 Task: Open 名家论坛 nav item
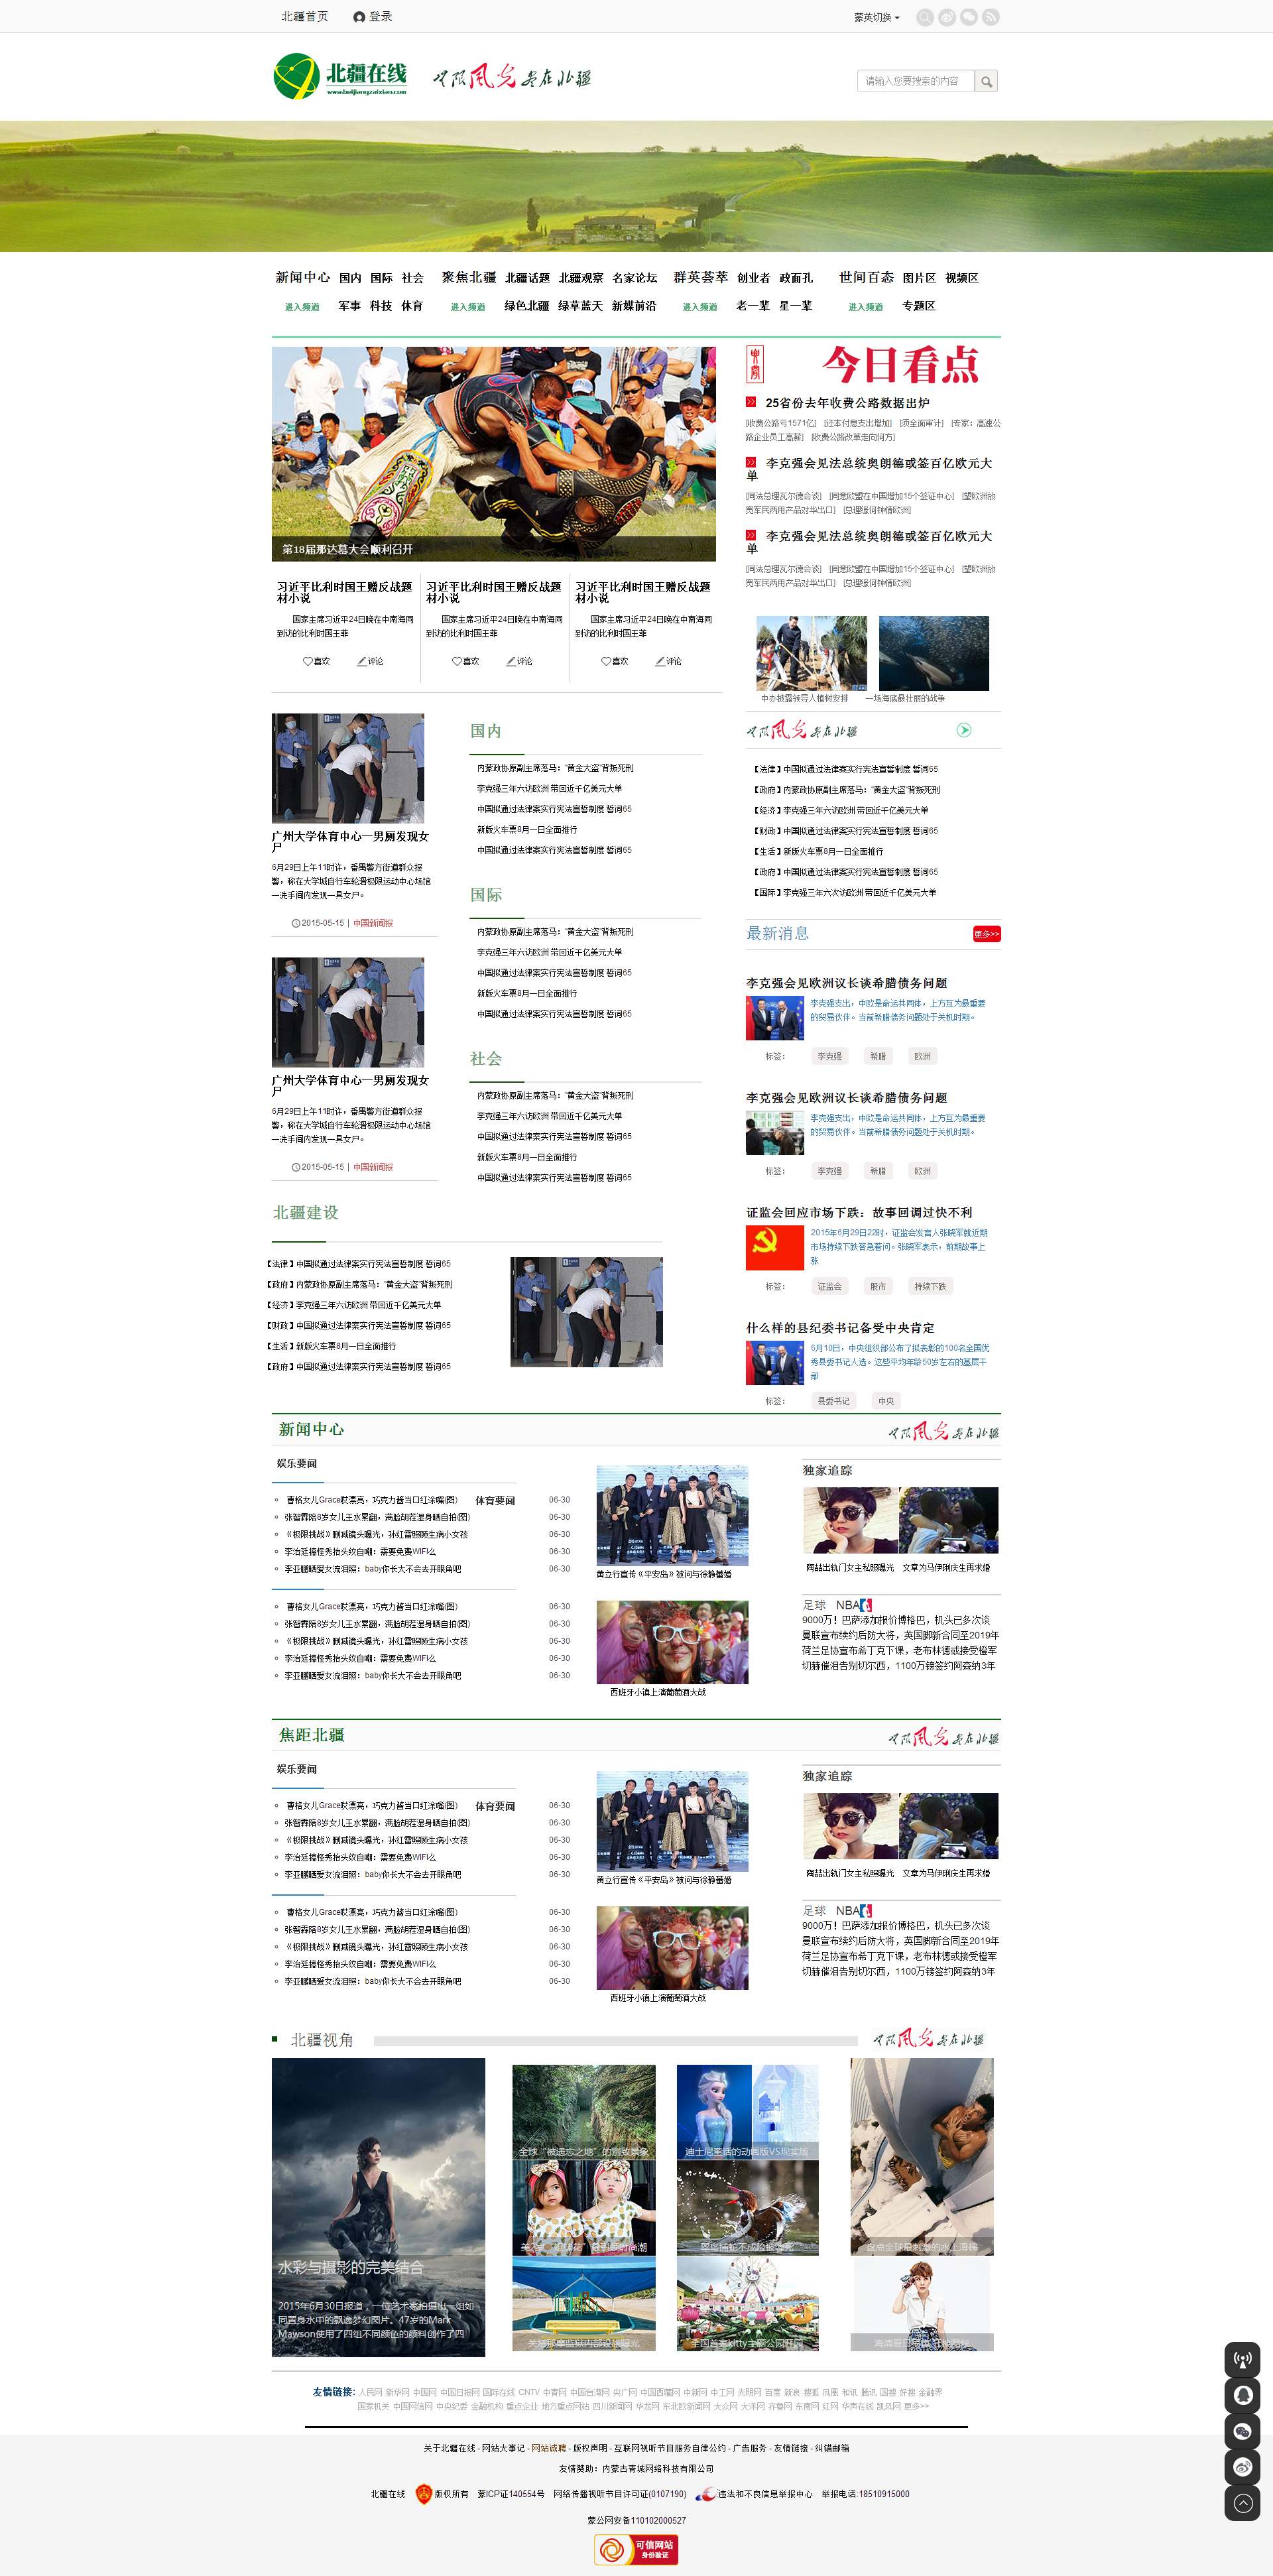(x=635, y=278)
